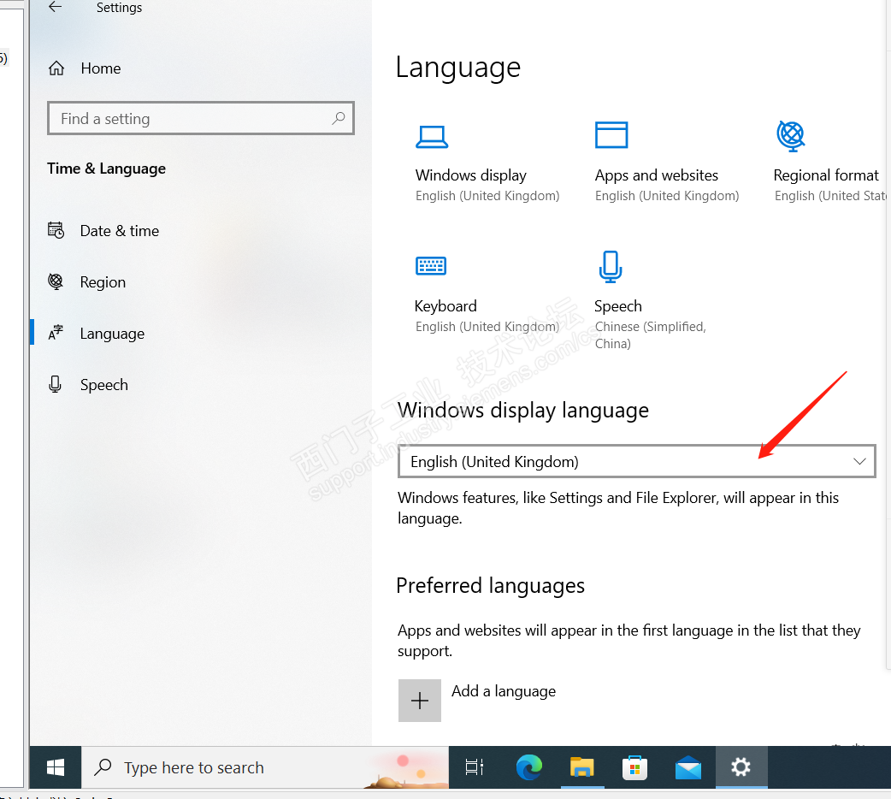
Task: Open Task View from the taskbar
Action: 474,767
